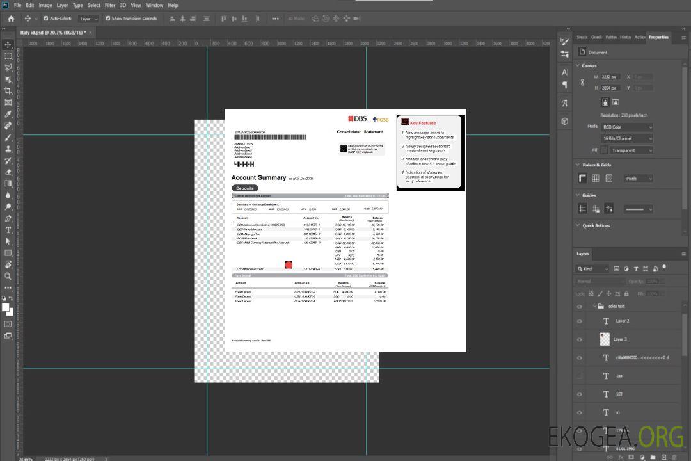Select portrait canvas orientation button
Screen dimensions: 691x461
point(605,102)
